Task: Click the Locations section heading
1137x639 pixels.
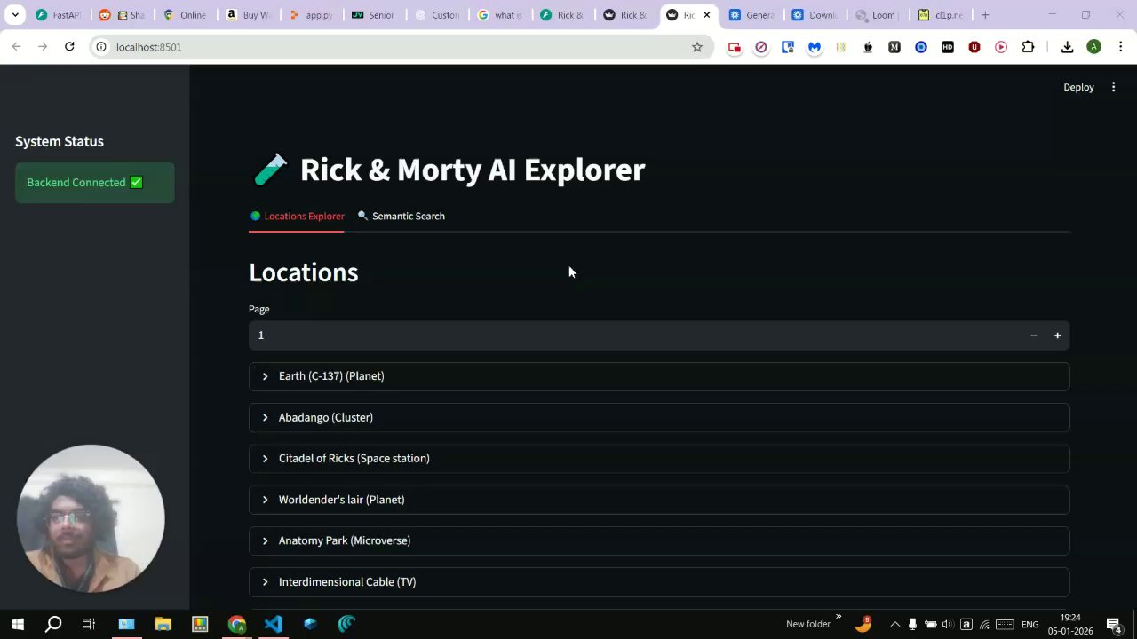Action: pos(304,272)
